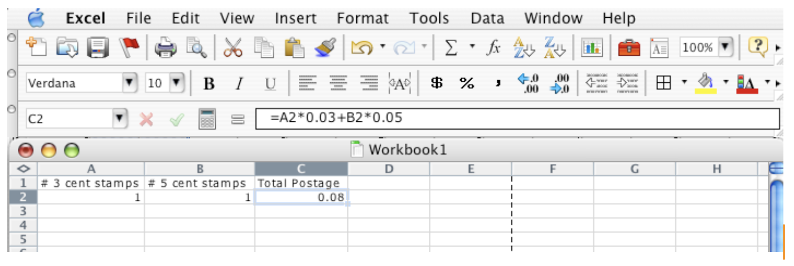Open the View menu

pyautogui.click(x=237, y=18)
